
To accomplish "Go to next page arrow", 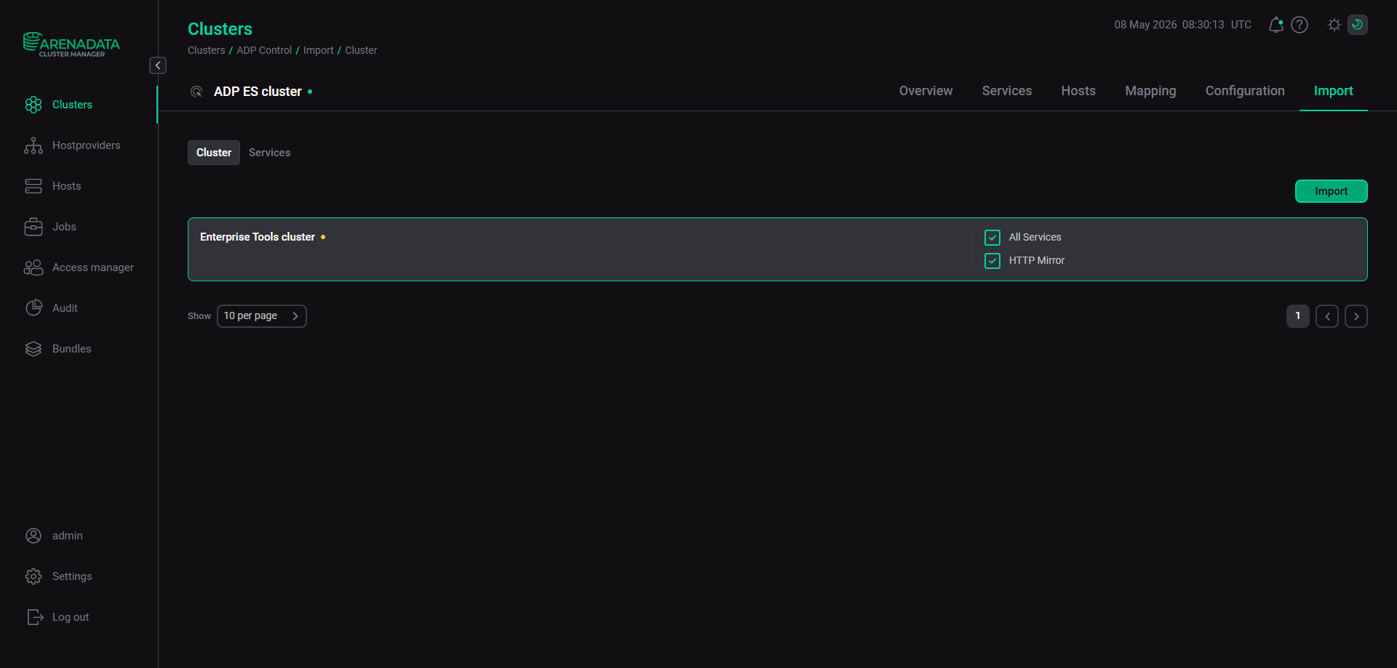I will [x=1356, y=316].
